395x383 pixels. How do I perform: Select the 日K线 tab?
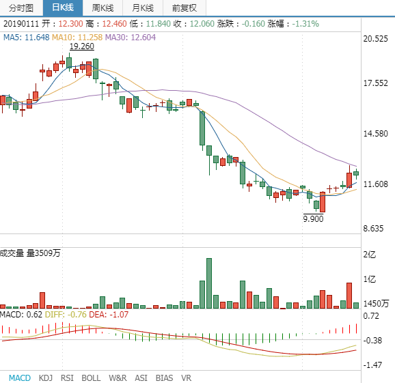coord(63,8)
